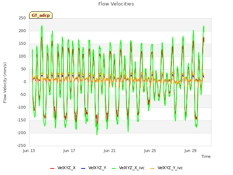Click the Time axis label
This screenshot has height=175, width=233.
tap(206, 156)
